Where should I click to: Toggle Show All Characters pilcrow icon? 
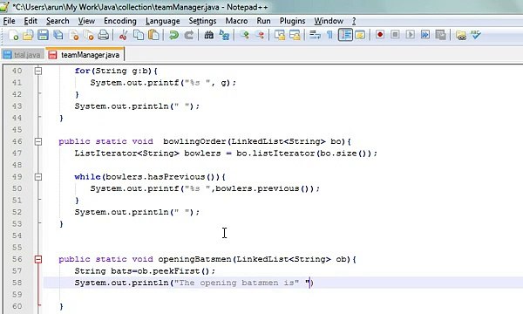[329, 35]
